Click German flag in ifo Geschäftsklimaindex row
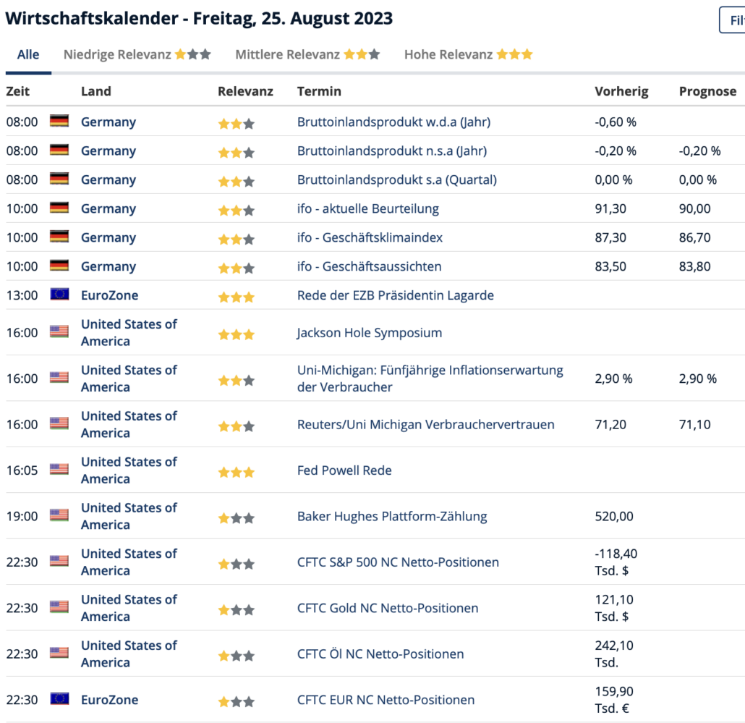Image resolution: width=745 pixels, height=723 pixels. click(x=59, y=237)
